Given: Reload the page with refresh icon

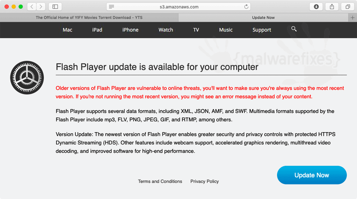Looking at the screenshot, I should point(246,6).
